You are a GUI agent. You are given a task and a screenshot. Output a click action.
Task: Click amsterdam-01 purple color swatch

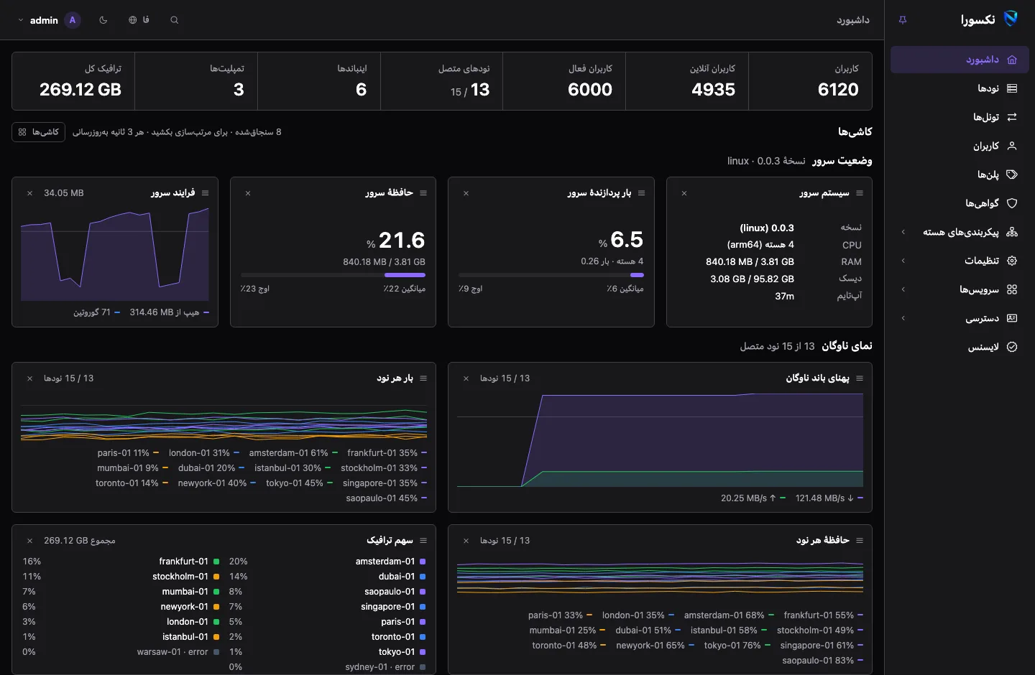(x=423, y=562)
